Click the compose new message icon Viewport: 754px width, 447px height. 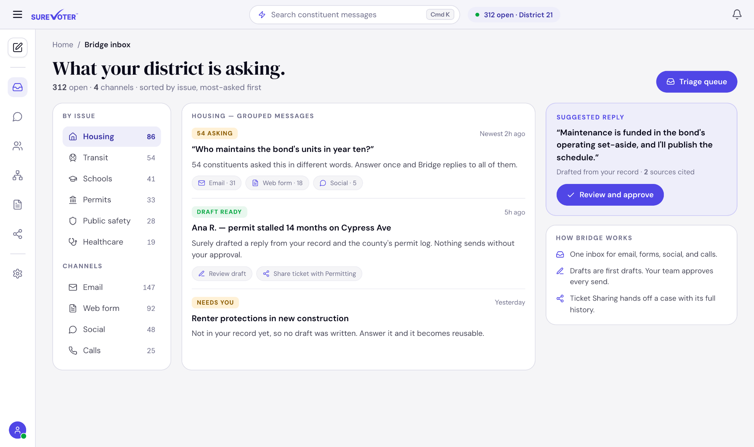pos(18,47)
